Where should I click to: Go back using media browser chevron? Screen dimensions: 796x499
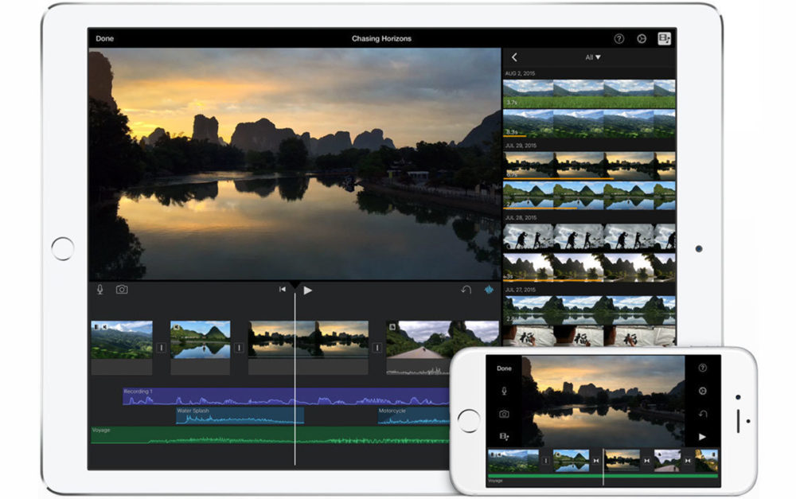click(x=514, y=57)
